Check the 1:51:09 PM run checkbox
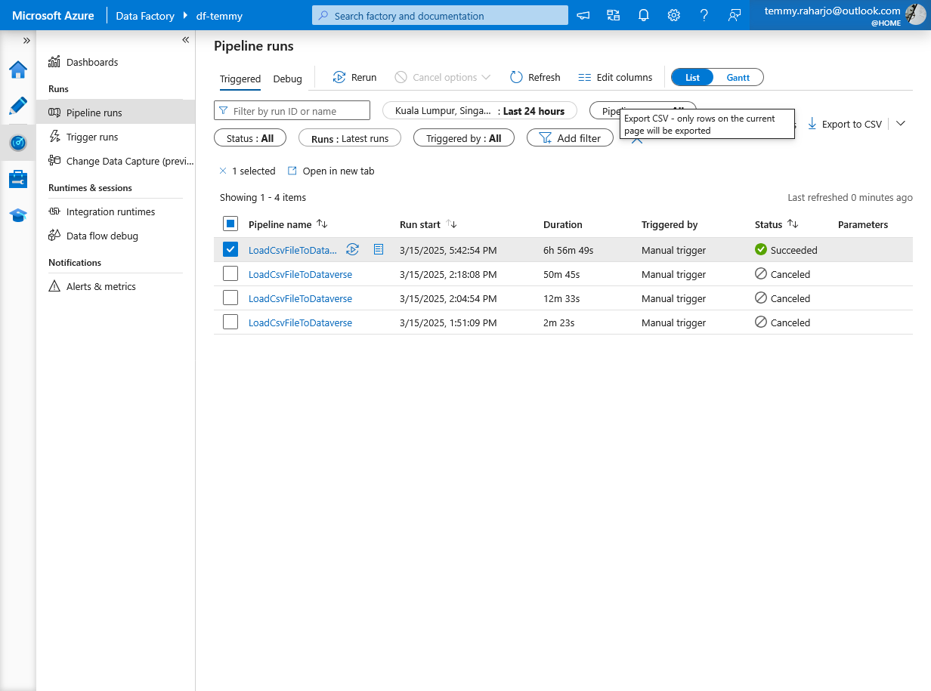Viewport: 931px width, 691px height. pyautogui.click(x=230, y=322)
